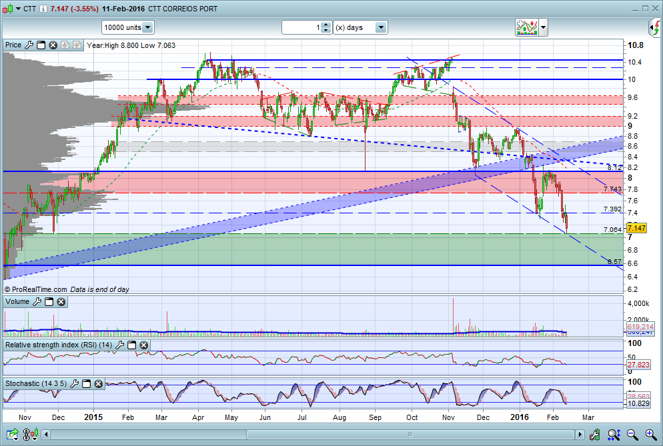This screenshot has height=446, width=663.
Task: Open the 10000 units dropdown
Action: [147, 27]
